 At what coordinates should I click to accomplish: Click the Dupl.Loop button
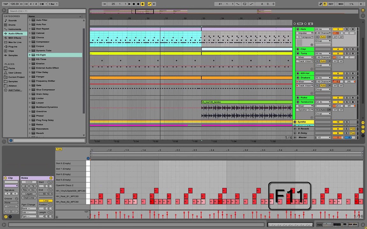pyautogui.click(x=29, y=198)
